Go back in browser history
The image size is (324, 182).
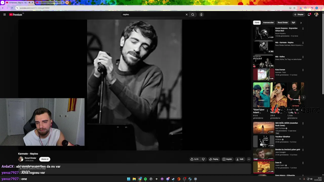pyautogui.click(x=3, y=8)
